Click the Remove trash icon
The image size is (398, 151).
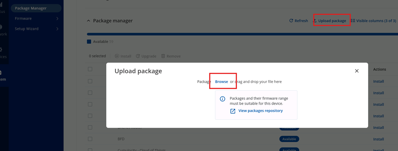163,56
